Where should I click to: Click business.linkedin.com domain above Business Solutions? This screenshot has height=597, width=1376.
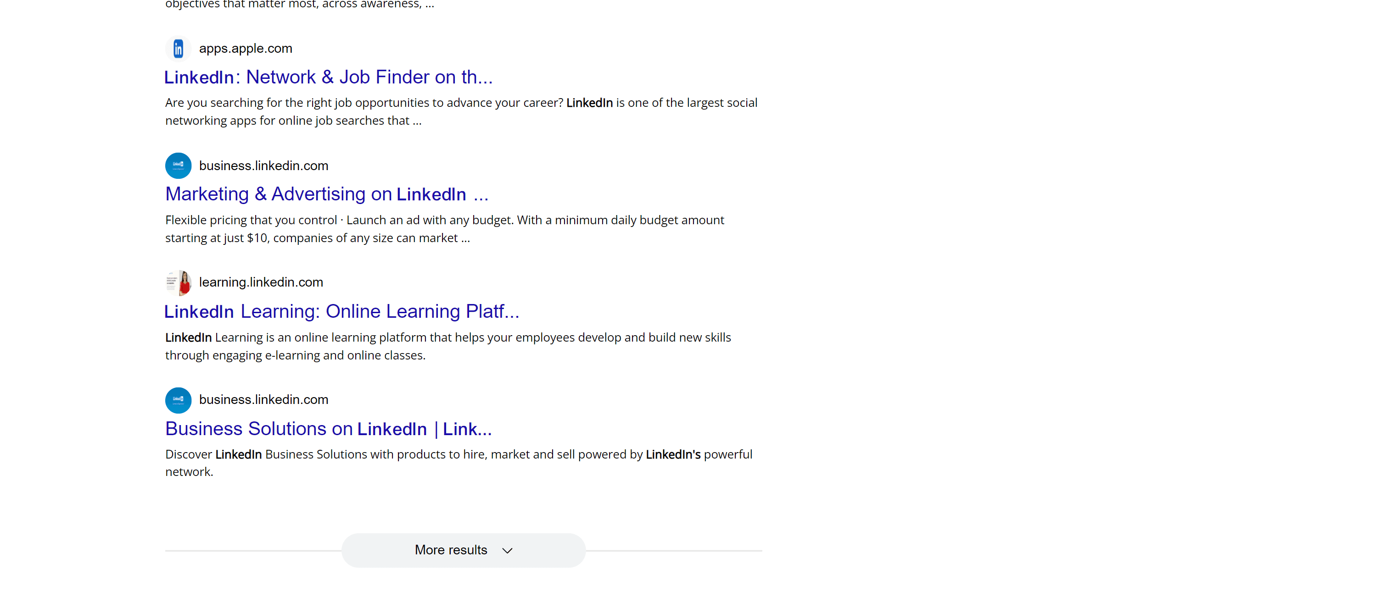[263, 399]
